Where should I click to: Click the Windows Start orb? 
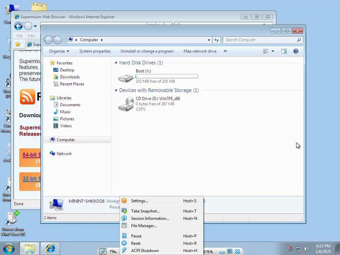pos(9,249)
